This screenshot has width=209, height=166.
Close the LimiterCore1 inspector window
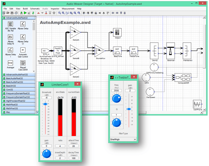coord(77,84)
